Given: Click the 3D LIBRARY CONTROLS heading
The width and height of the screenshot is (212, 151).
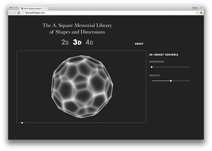Looking at the screenshot, I should (164, 55).
